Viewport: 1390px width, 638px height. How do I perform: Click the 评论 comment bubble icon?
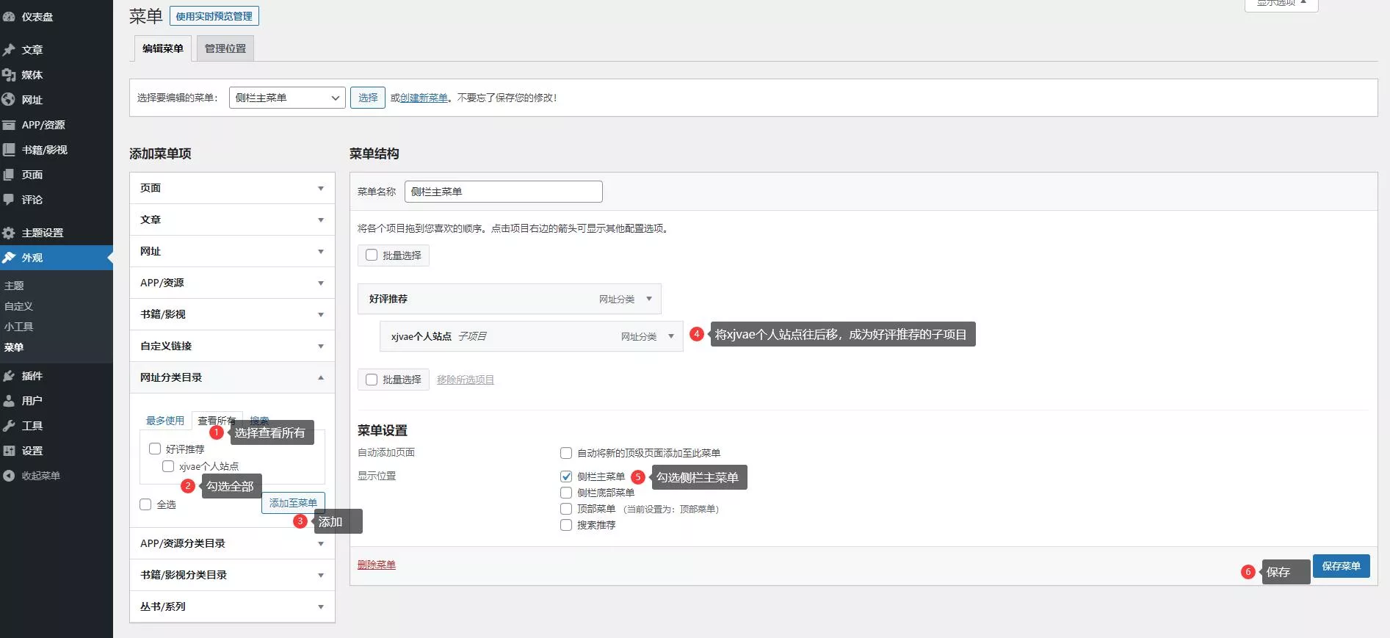point(9,200)
